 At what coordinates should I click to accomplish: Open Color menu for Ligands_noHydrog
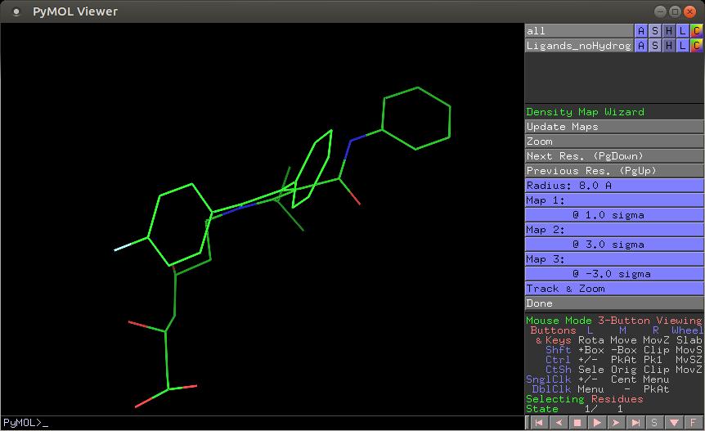(x=697, y=46)
